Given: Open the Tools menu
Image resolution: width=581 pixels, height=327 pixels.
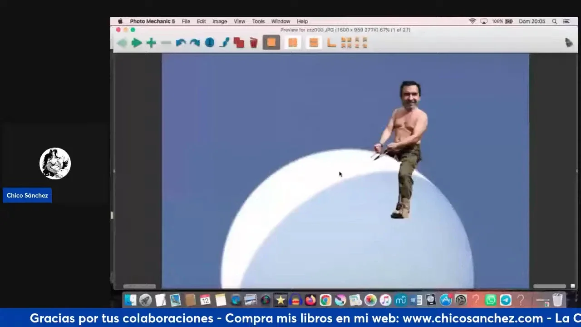Looking at the screenshot, I should pos(258,21).
